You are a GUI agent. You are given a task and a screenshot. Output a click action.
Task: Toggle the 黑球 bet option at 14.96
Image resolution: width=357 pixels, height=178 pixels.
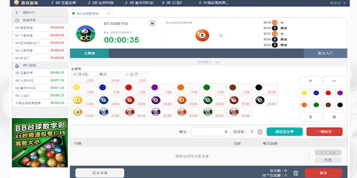(108, 77)
